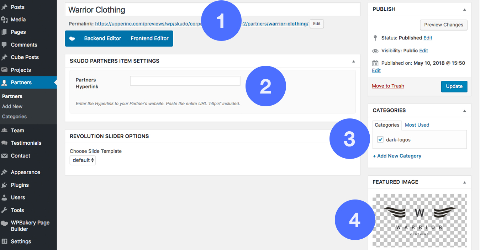Click the Posts pin icon in sidebar
The width and height of the screenshot is (480, 250).
click(x=4, y=7)
